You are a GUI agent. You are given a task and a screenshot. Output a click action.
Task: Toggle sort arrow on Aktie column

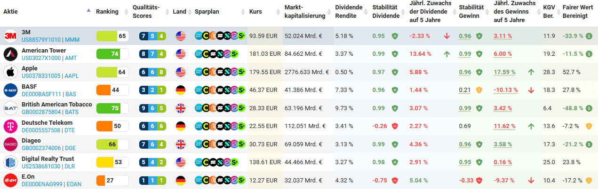point(89,10)
